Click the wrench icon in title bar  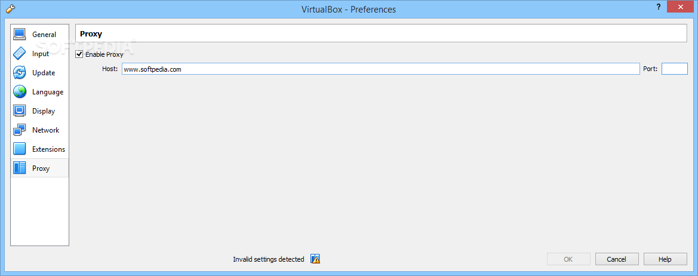(10, 9)
